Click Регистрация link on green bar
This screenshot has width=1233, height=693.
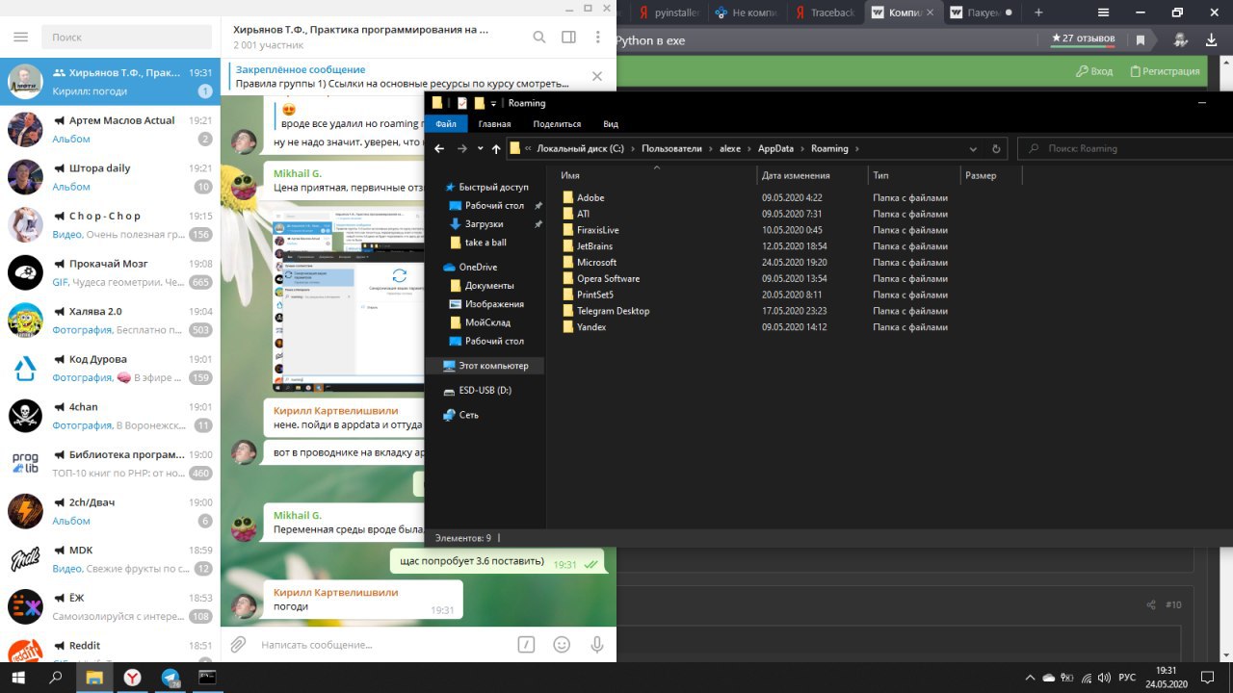(x=1166, y=71)
